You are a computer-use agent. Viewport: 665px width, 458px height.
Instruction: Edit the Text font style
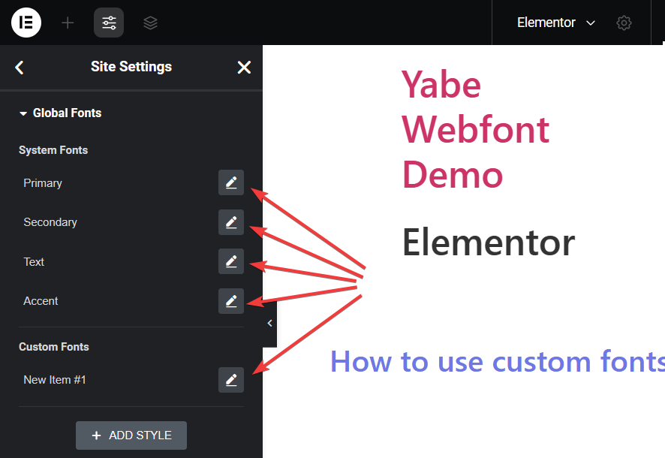point(231,261)
